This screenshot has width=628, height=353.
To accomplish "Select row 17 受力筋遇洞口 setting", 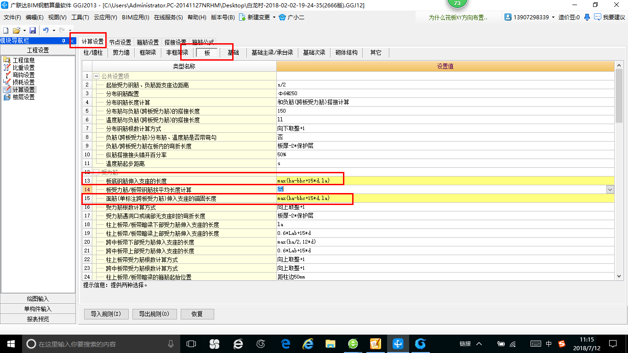I will (348, 216).
